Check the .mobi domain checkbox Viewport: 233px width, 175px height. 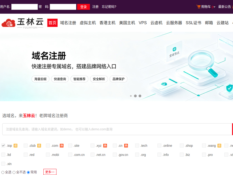[48, 155]
